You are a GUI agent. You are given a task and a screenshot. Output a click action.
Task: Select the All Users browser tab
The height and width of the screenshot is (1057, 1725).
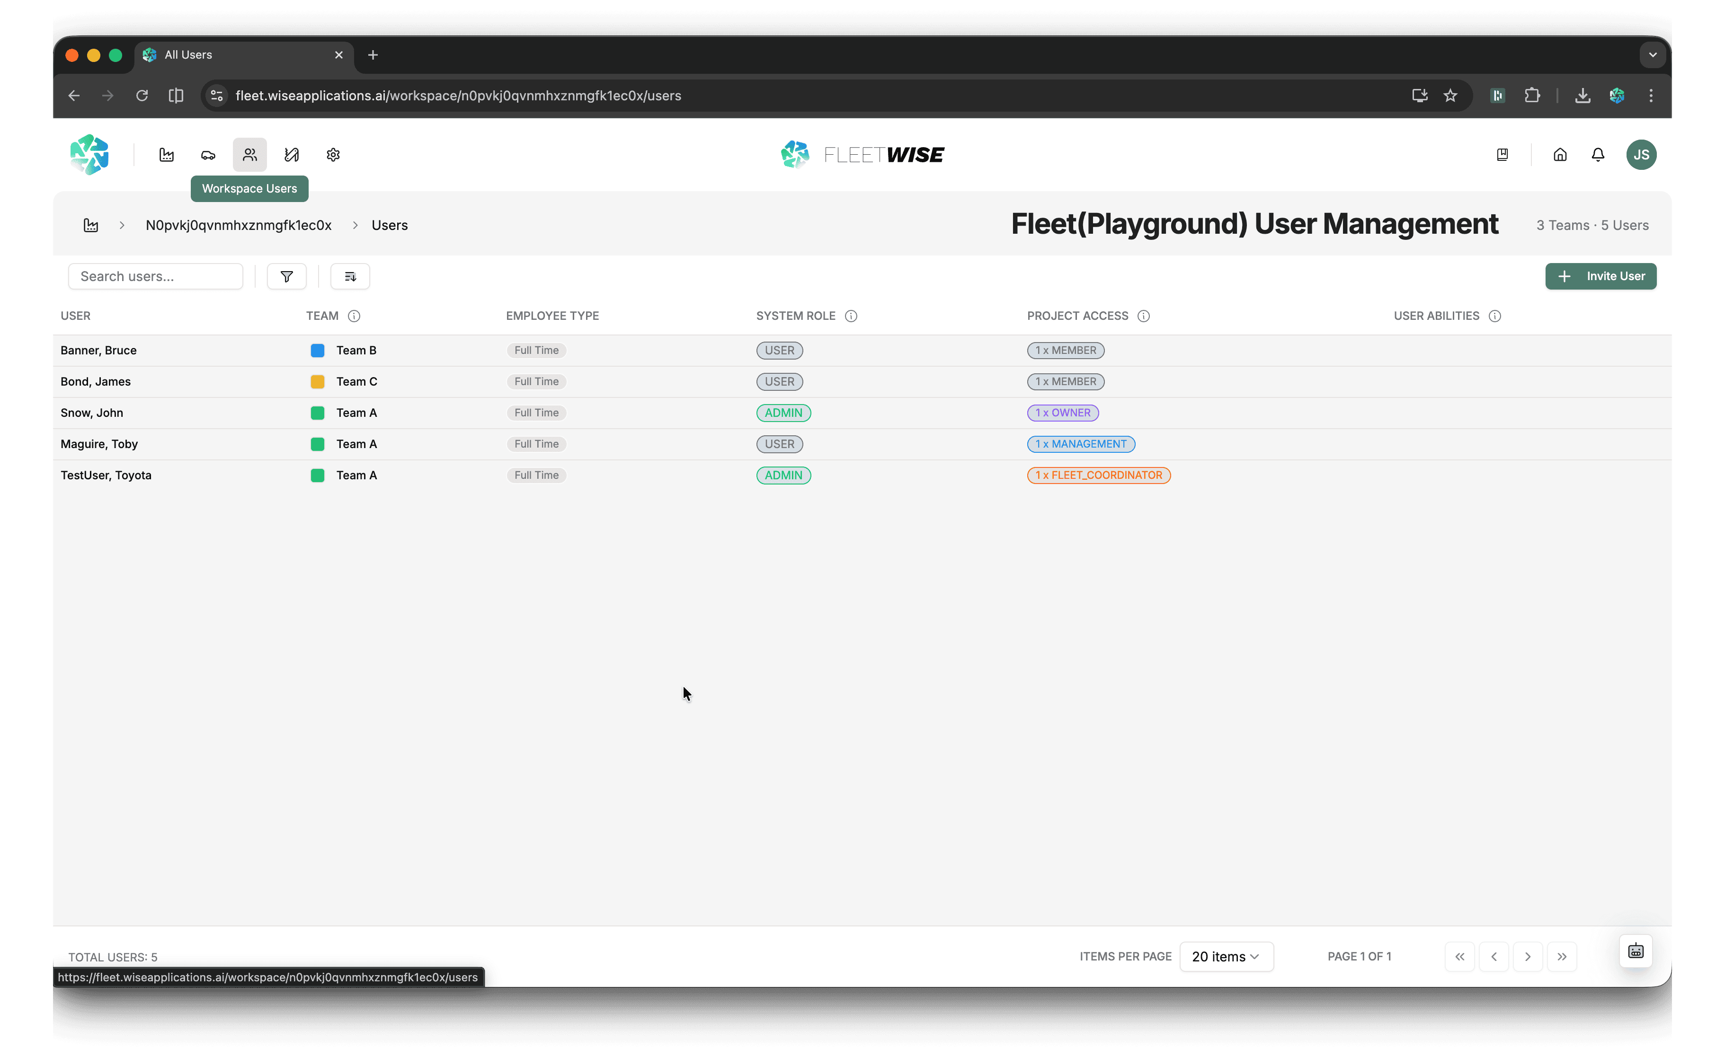point(244,54)
